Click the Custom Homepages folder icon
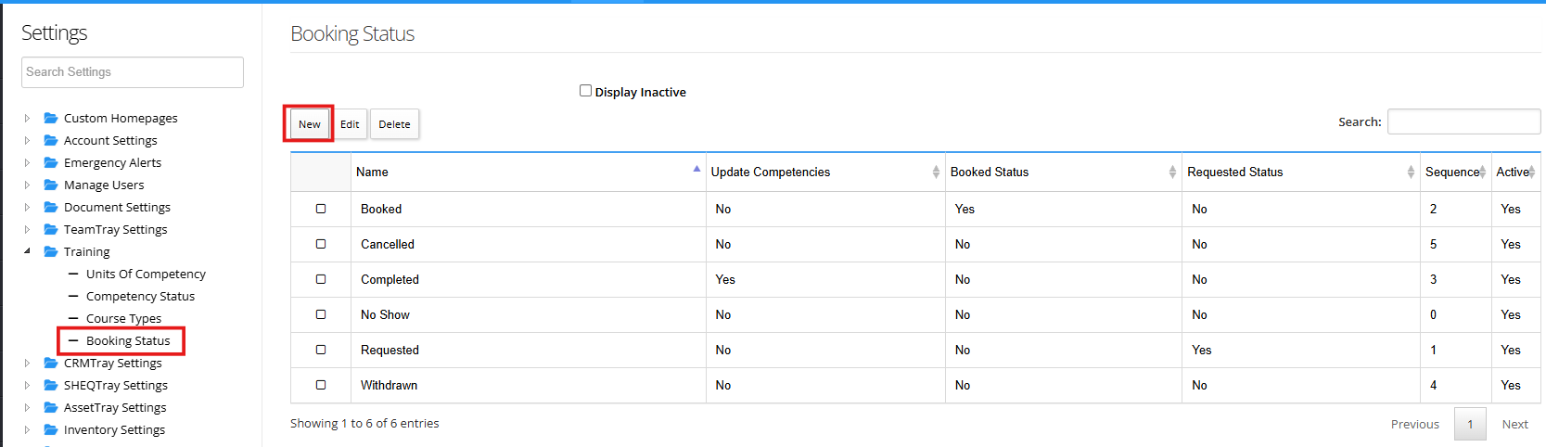This screenshot has width=1546, height=447. (x=51, y=118)
